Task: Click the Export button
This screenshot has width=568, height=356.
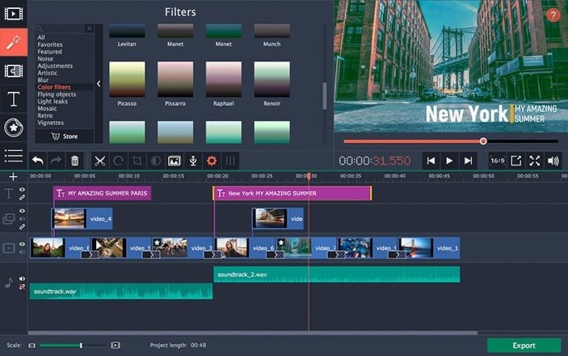Action: [x=524, y=345]
